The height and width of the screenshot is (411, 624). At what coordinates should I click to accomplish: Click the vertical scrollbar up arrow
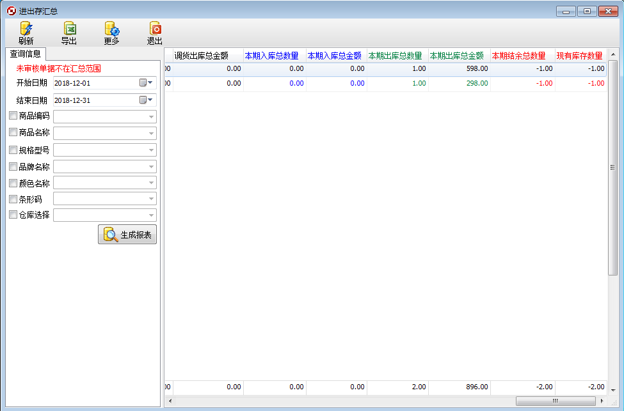pyautogui.click(x=612, y=54)
